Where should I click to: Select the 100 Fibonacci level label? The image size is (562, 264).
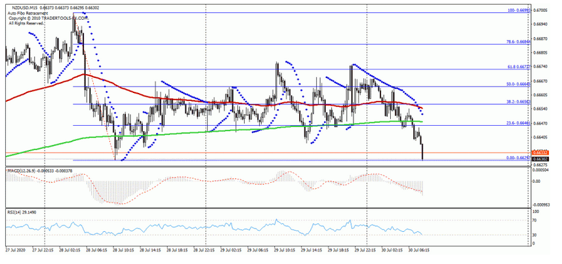tap(517, 10)
